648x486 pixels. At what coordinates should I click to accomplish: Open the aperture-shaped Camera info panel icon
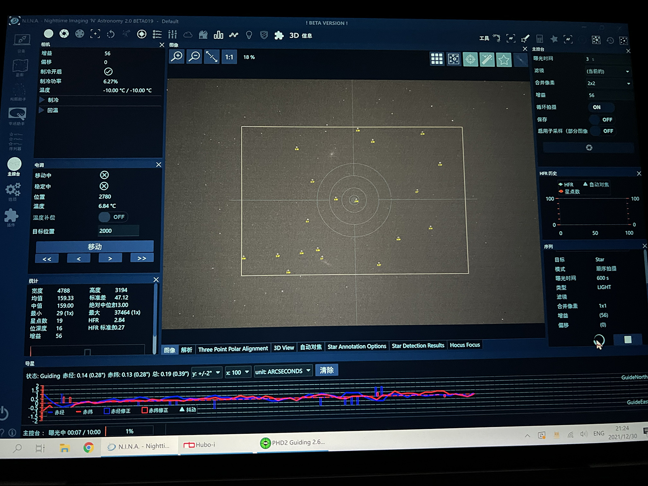(x=64, y=34)
